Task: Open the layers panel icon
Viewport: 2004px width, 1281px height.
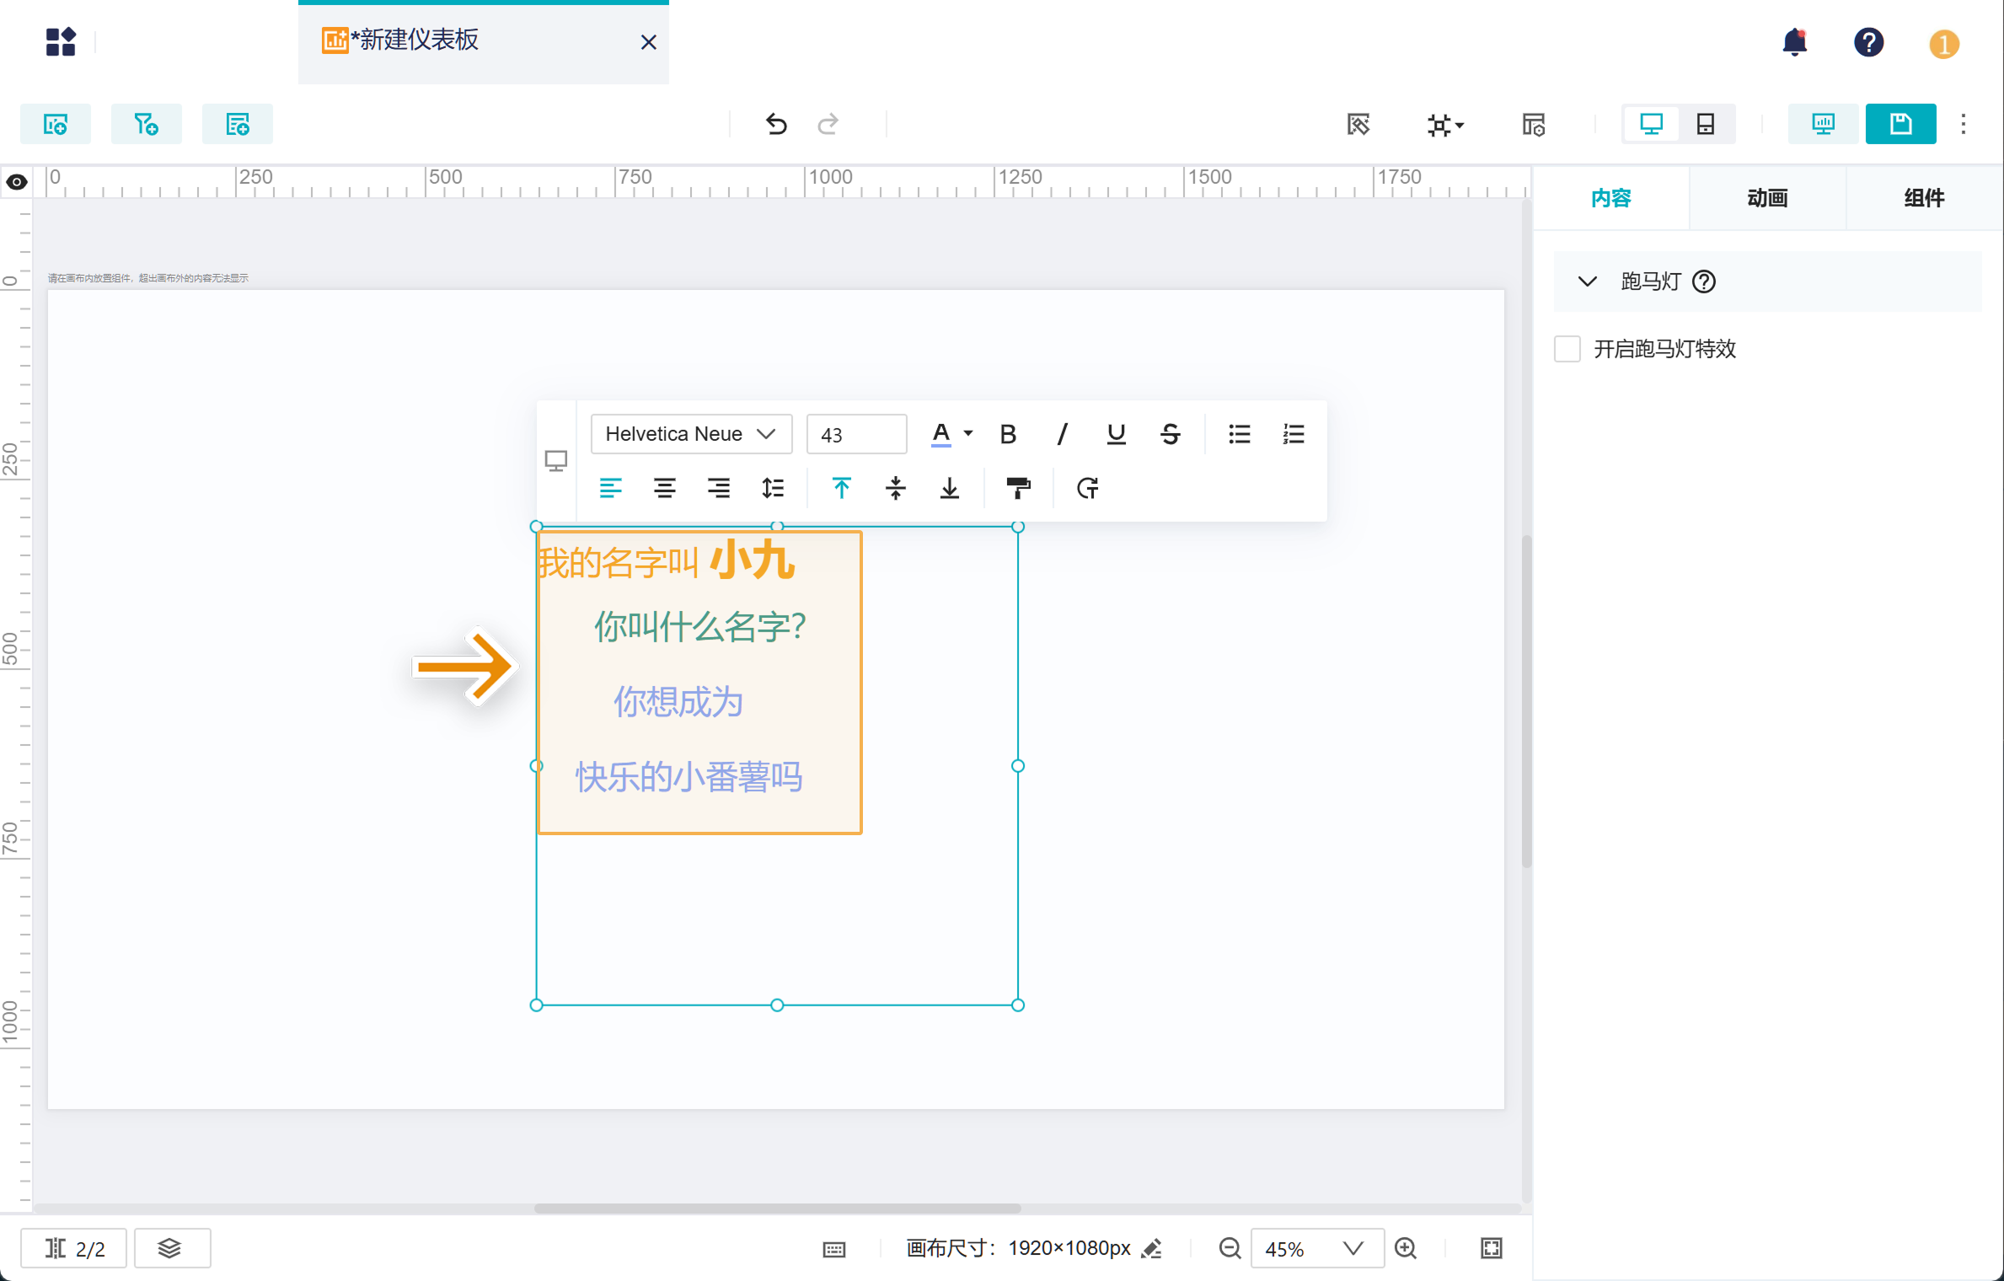Action: pyautogui.click(x=170, y=1248)
